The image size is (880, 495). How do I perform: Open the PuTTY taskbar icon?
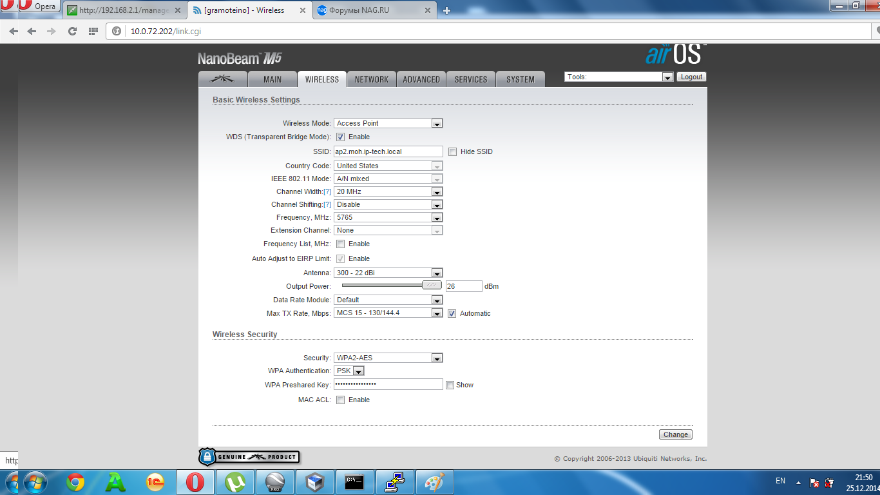pos(395,482)
